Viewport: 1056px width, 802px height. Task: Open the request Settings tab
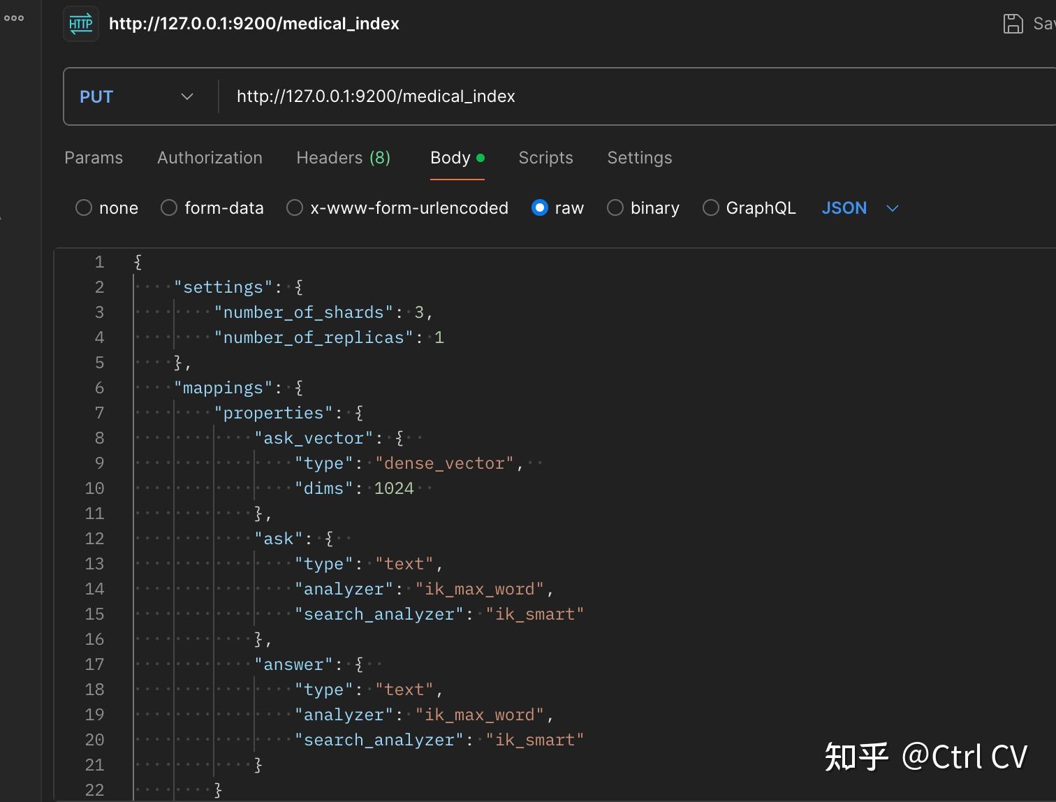point(639,158)
